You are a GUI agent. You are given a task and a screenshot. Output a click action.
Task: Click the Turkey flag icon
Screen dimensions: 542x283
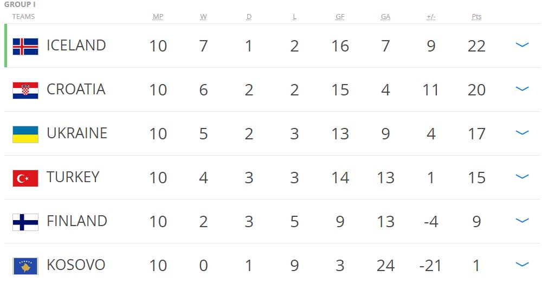25,178
